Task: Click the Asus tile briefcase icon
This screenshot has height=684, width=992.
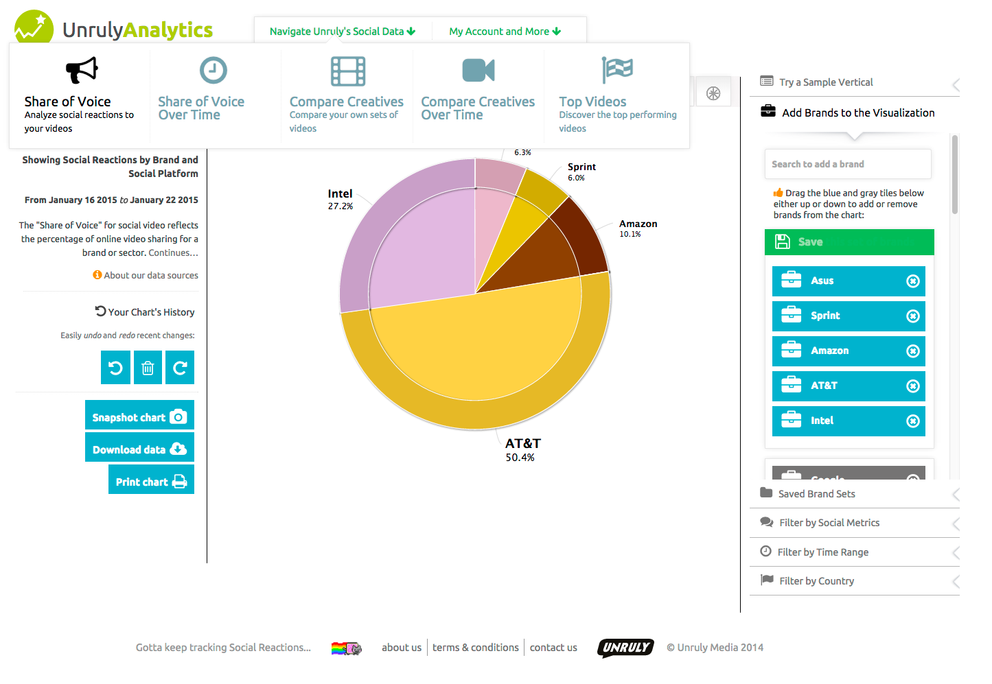Action: coord(792,280)
